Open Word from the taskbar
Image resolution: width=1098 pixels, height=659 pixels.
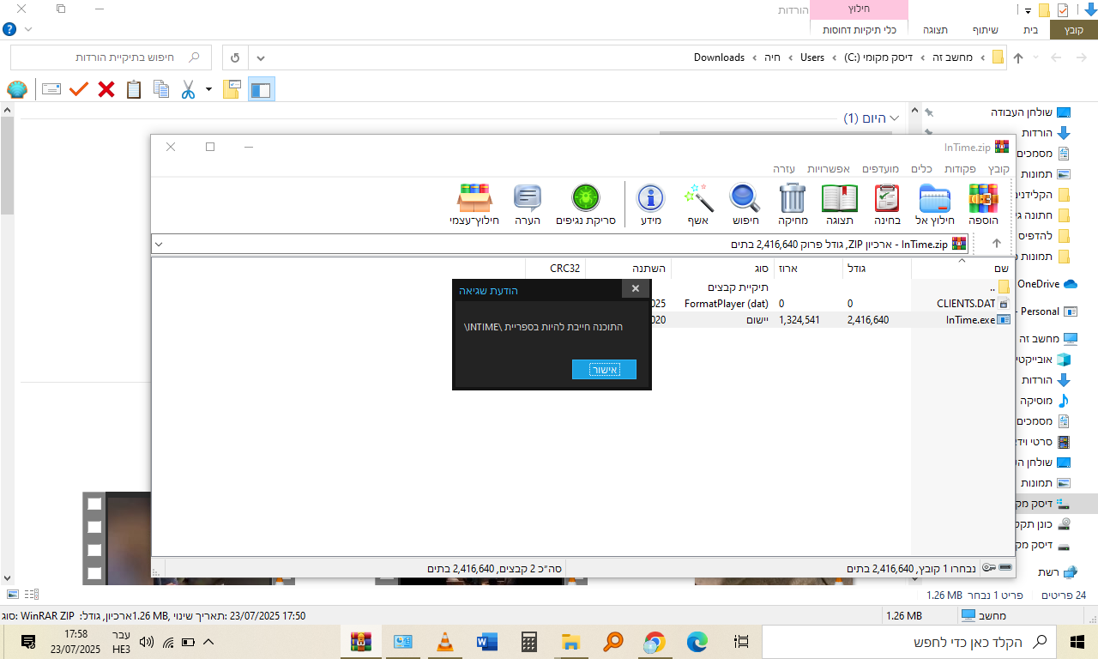[x=486, y=642]
